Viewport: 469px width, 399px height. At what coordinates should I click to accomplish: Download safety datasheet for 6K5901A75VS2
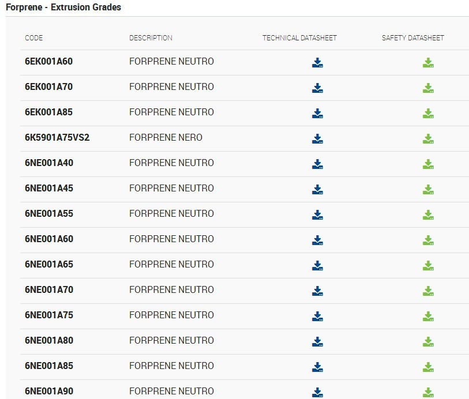(428, 139)
